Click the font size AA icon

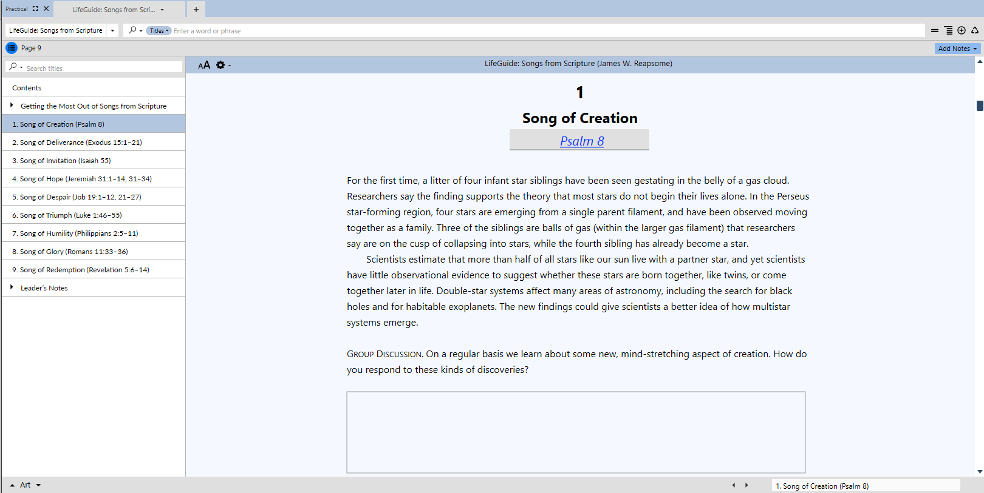(204, 65)
